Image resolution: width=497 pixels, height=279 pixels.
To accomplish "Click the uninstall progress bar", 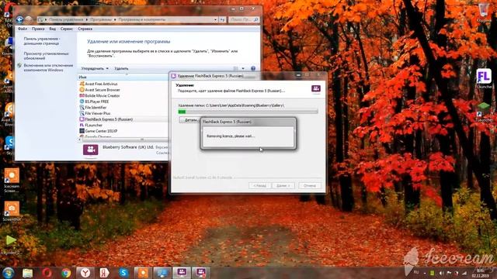I will point(248,112).
